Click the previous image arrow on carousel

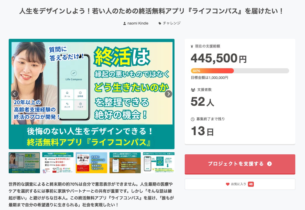click(15, 94)
